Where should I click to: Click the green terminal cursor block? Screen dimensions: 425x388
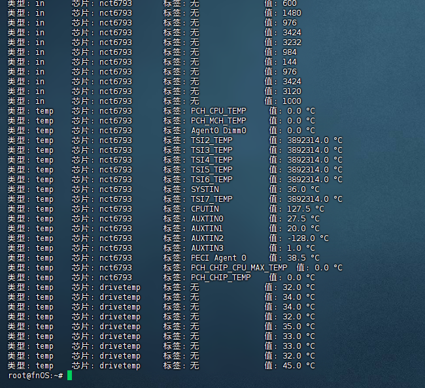(70, 376)
